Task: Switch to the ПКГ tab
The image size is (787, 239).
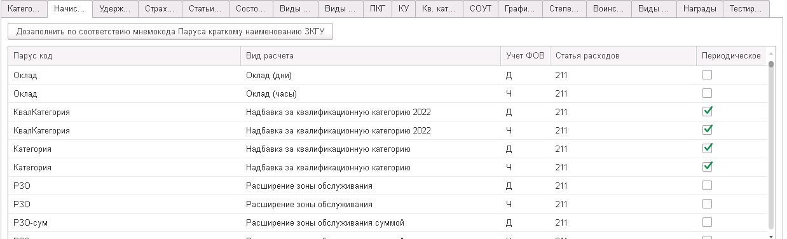Action: click(377, 9)
